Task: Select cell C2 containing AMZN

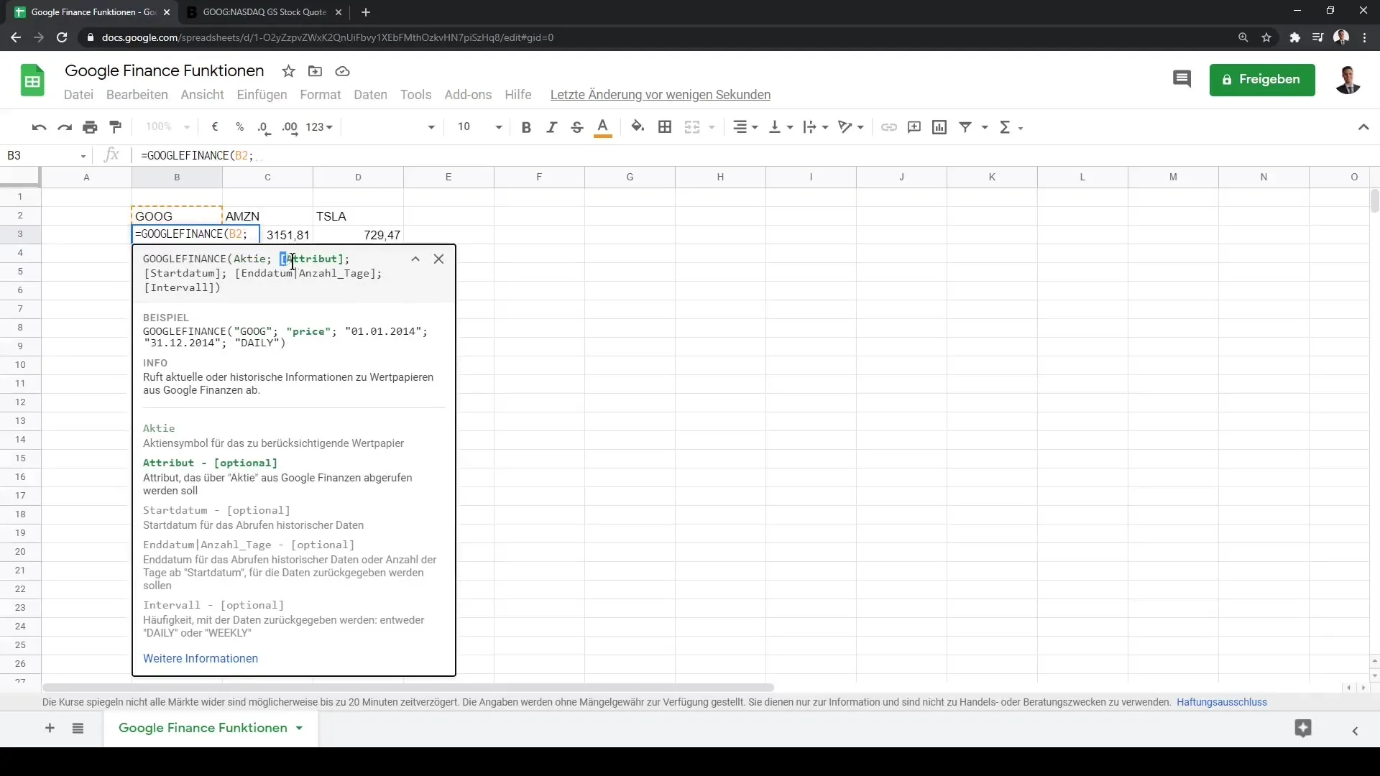Action: pos(267,216)
